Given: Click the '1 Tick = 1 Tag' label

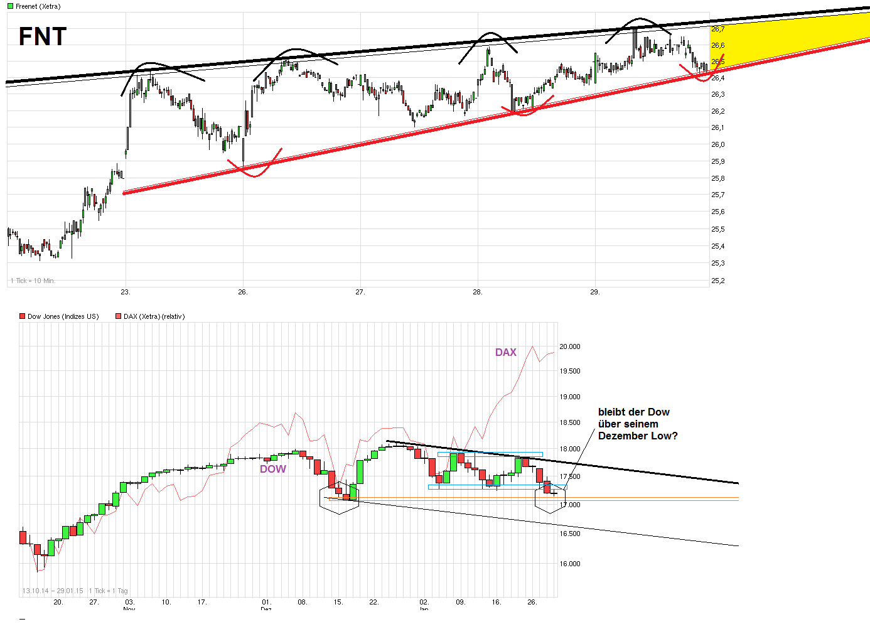Looking at the screenshot, I should tap(108, 591).
